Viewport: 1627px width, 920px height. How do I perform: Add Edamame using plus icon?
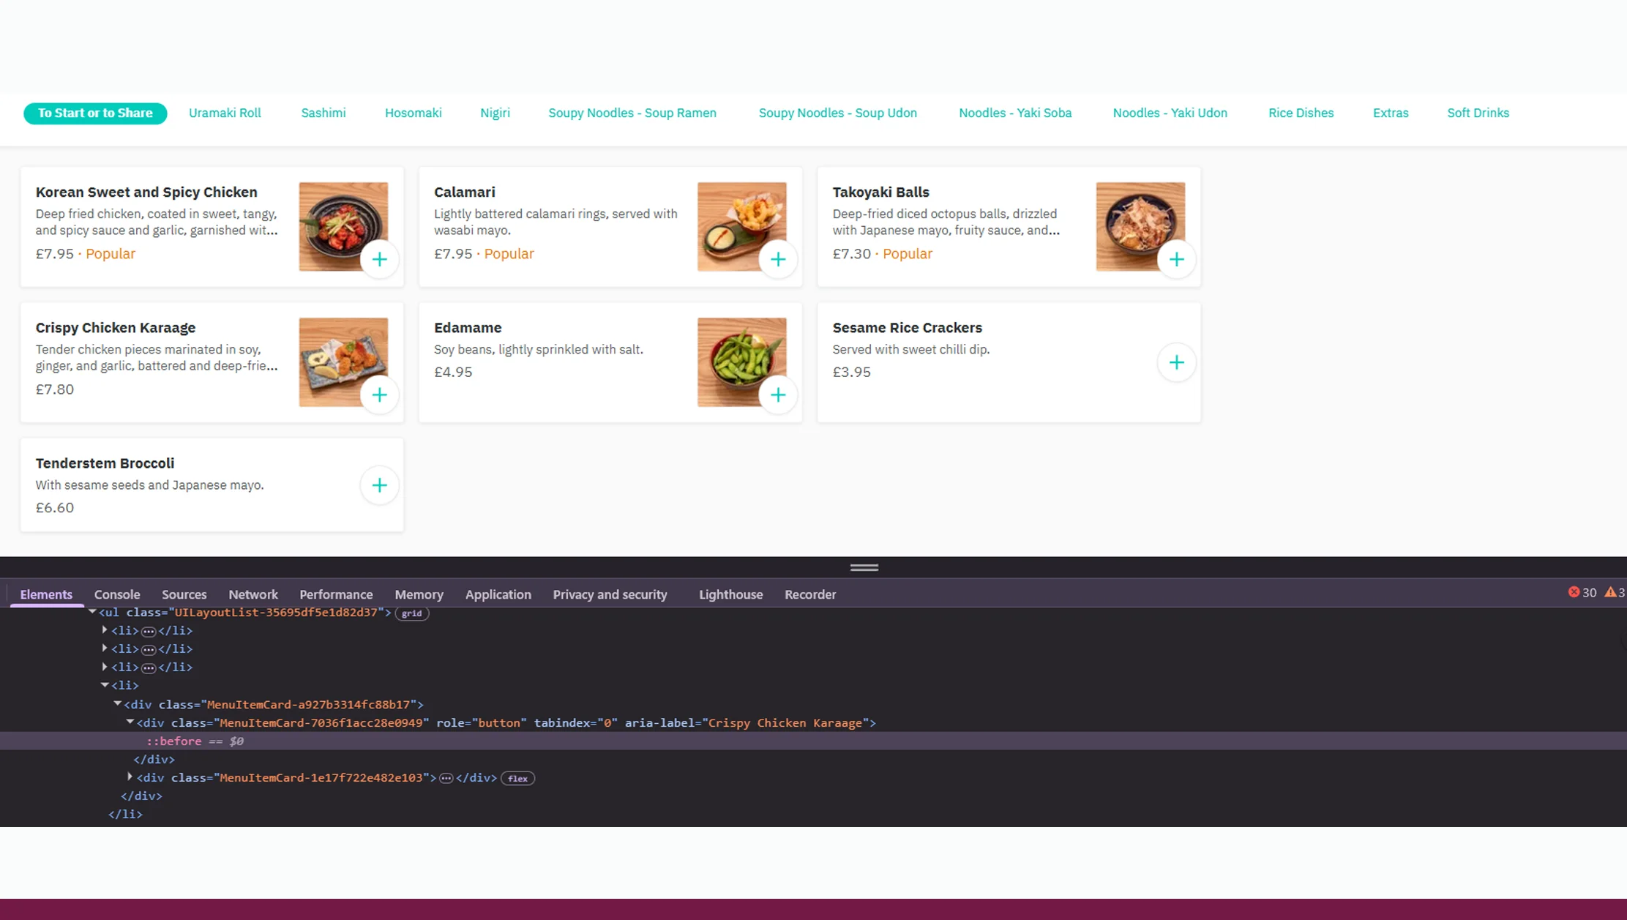click(778, 394)
